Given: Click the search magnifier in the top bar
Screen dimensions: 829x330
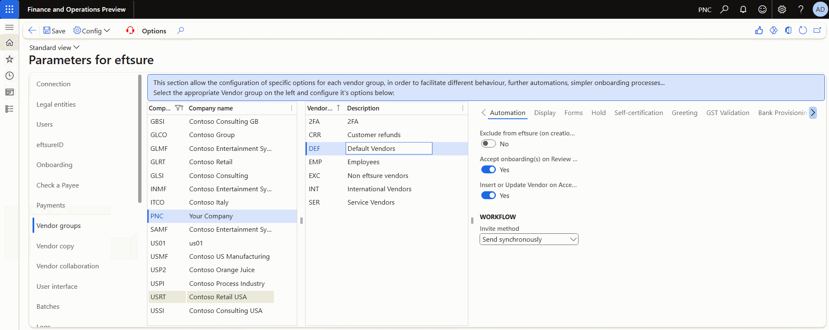Looking at the screenshot, I should 724,9.
